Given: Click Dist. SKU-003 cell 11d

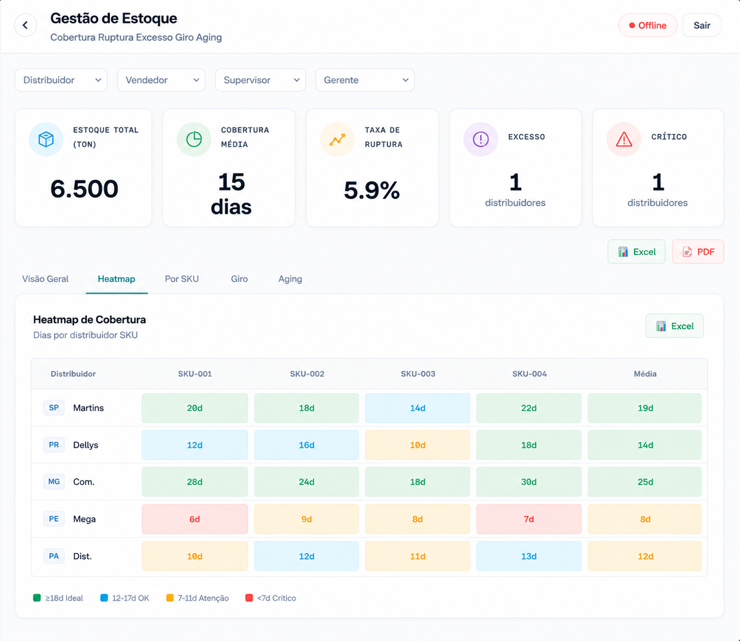Looking at the screenshot, I should 418,556.
